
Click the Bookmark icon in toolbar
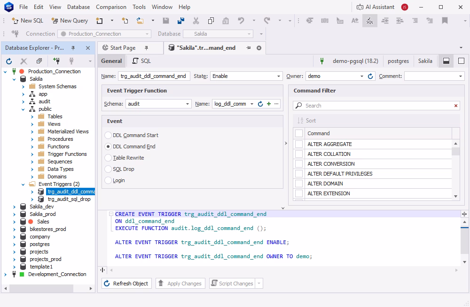445,21
